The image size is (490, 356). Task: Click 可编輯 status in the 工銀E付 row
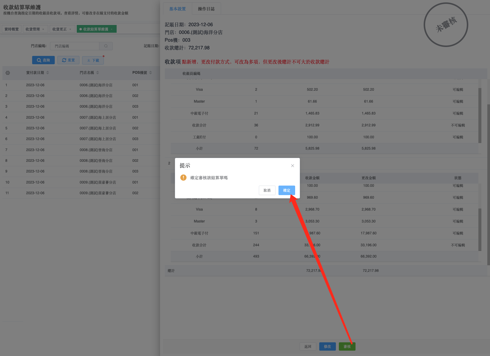[x=458, y=137]
